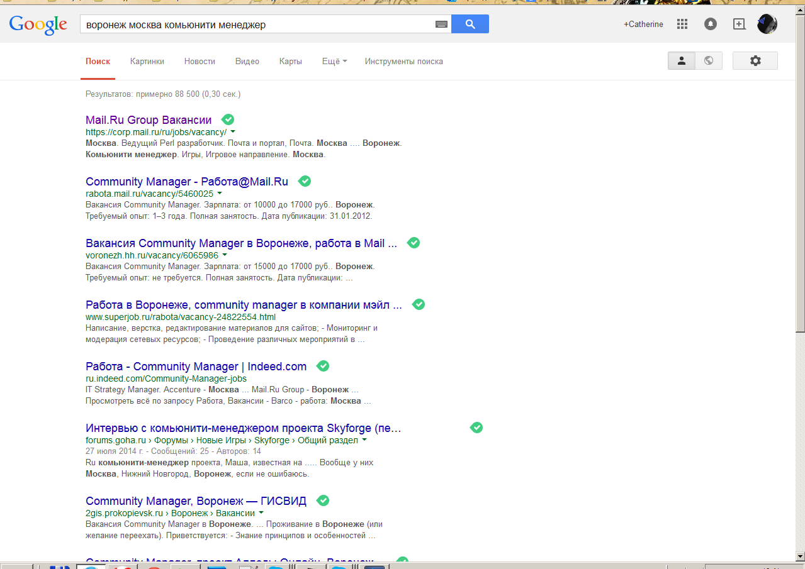Screen dimensions: 805x569
Task: Click green checkmark beside Вакансия Community Manager в Воронеже
Action: point(414,243)
